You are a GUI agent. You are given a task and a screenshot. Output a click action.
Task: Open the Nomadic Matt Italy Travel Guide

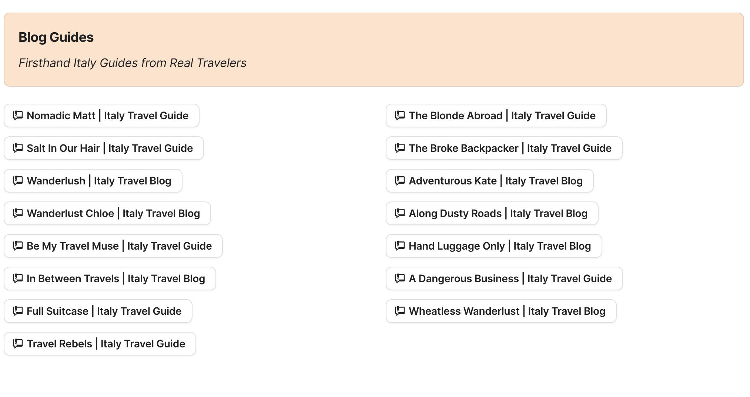101,116
